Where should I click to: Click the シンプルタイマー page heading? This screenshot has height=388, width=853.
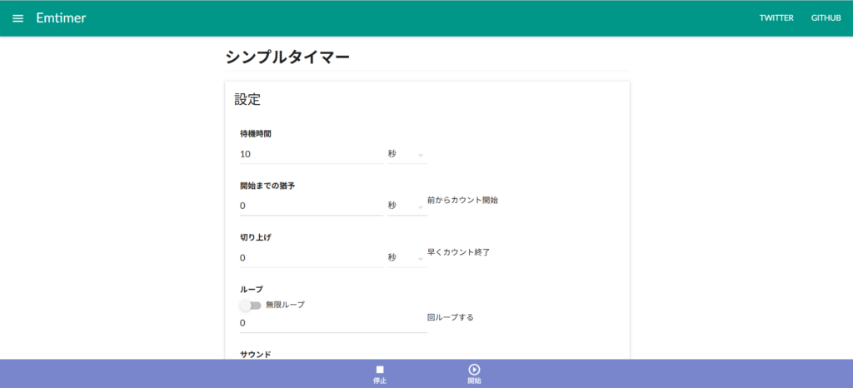point(287,57)
